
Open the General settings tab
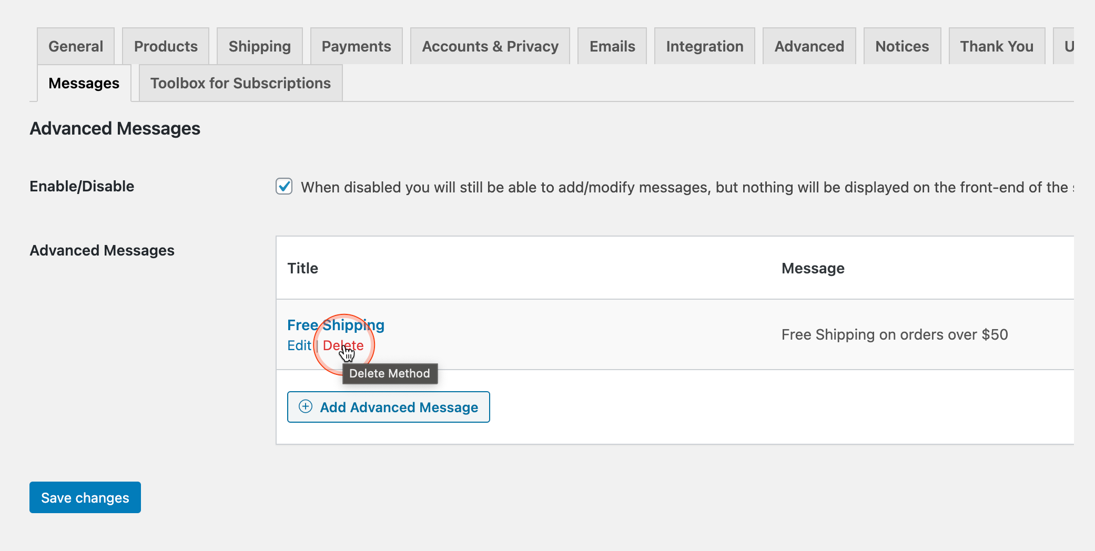(x=76, y=46)
